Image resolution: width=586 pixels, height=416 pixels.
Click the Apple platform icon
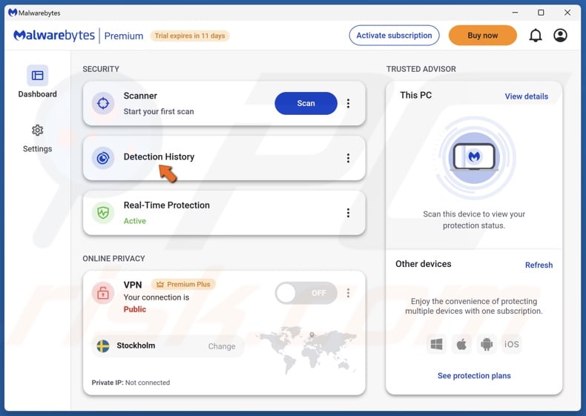click(461, 344)
